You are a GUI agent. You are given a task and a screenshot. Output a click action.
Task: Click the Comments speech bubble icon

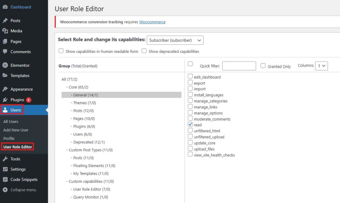point(5,52)
